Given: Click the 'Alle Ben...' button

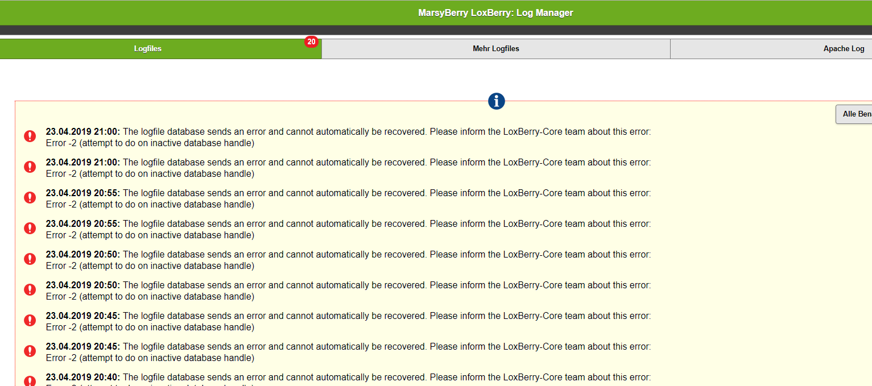Looking at the screenshot, I should (x=854, y=114).
